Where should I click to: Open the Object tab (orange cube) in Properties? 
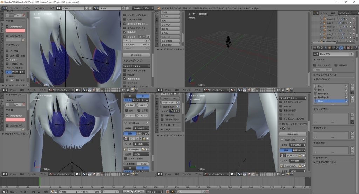(330, 48)
